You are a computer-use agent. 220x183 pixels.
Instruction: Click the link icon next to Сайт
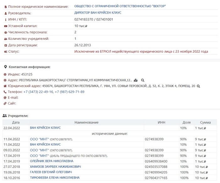pos(5,103)
